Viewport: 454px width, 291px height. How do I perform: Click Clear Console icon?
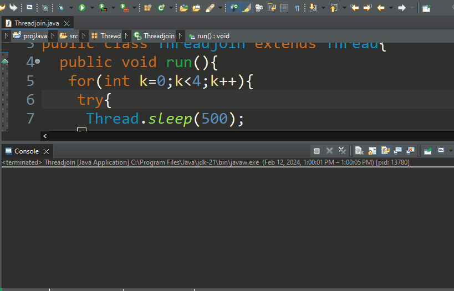(359, 151)
